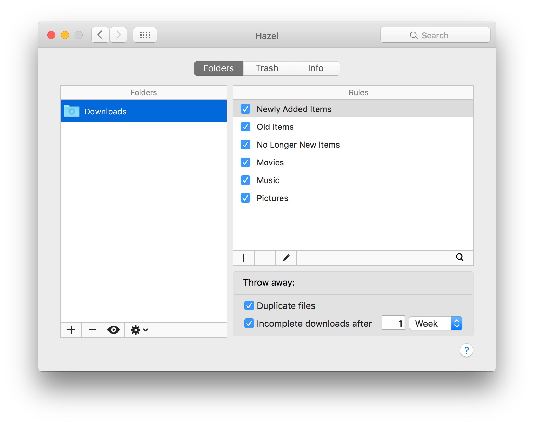This screenshot has width=534, height=426.
Task: Toggle the Movies rule checkbox
Action: (245, 162)
